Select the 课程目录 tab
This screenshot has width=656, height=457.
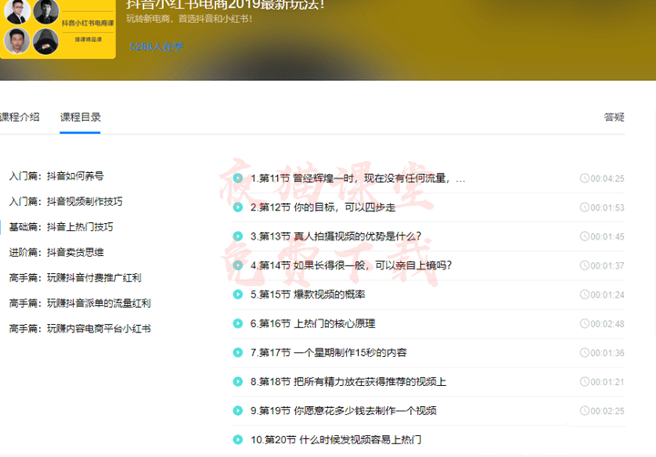80,117
